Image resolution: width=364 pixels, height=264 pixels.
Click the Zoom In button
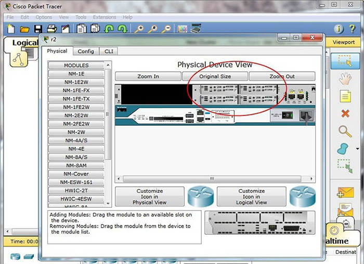point(148,76)
